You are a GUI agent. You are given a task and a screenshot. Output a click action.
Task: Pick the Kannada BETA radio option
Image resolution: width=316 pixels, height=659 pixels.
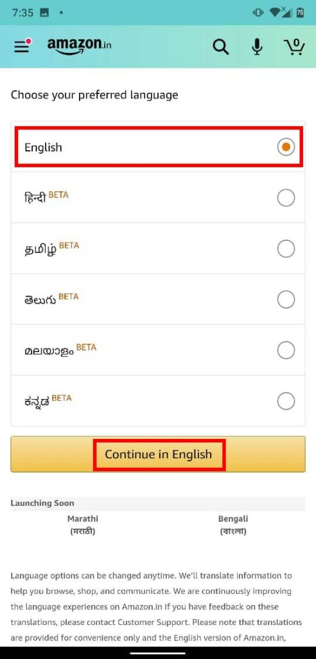[x=286, y=402]
